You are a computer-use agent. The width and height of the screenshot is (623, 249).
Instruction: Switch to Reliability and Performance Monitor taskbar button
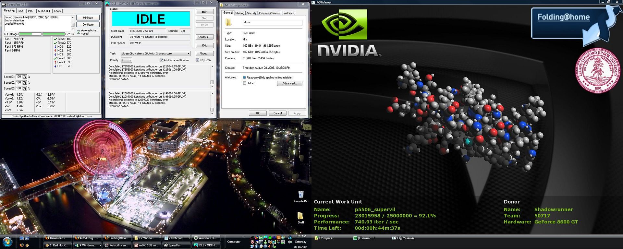(x=117, y=245)
